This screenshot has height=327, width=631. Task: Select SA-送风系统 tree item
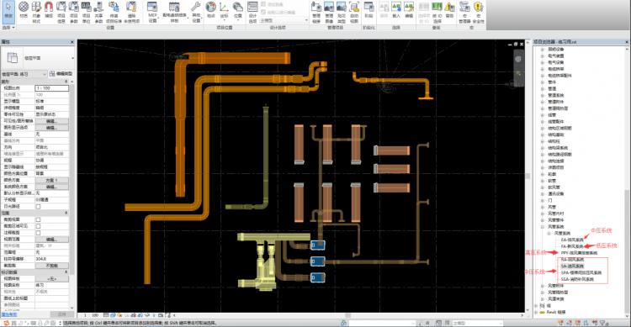coord(572,266)
